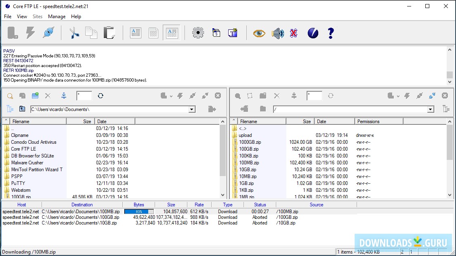Click the grayed document view icon
This screenshot has height=256, width=456.
[x=153, y=33]
